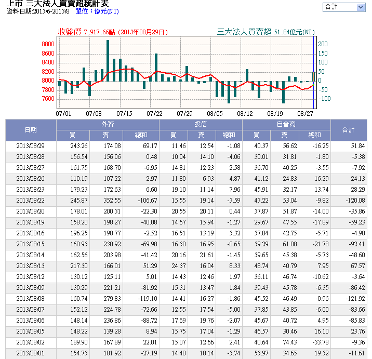Click chart x-axis label 08/27

[x=305, y=114]
